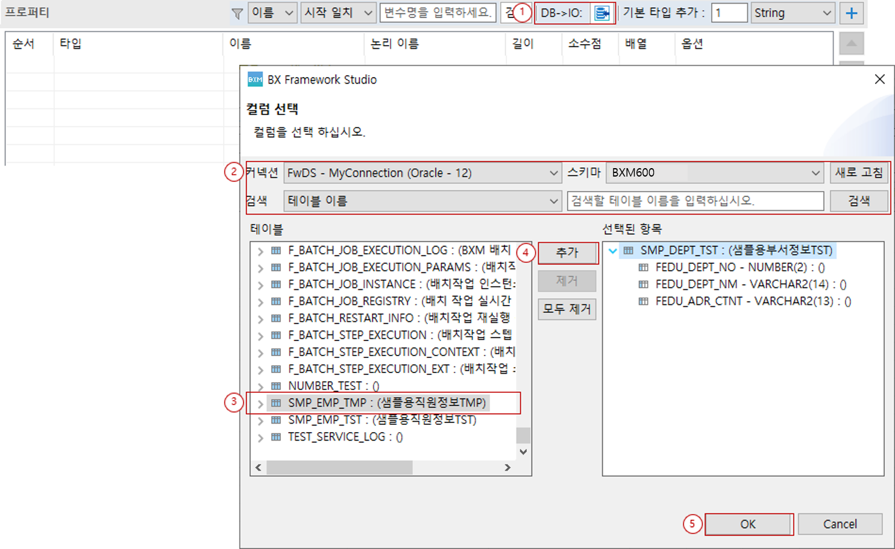Screen dimensions: 895x549
Task: Open the 스키마 dropdown showing BXM600
Action: coord(817,173)
